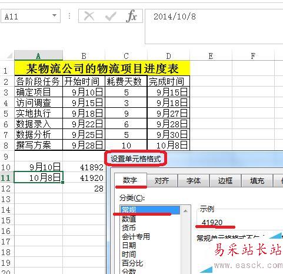Open the insert function fx button
This screenshot has width=283, height=274.
click(131, 16)
